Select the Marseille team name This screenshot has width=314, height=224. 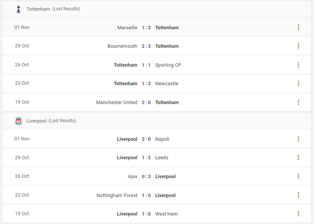pos(128,27)
